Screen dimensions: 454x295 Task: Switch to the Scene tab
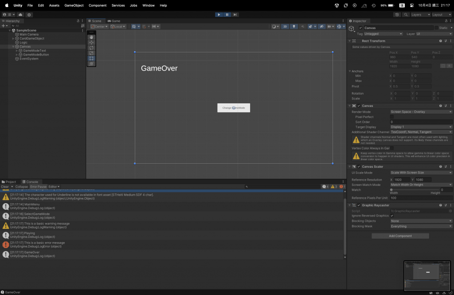click(x=95, y=21)
